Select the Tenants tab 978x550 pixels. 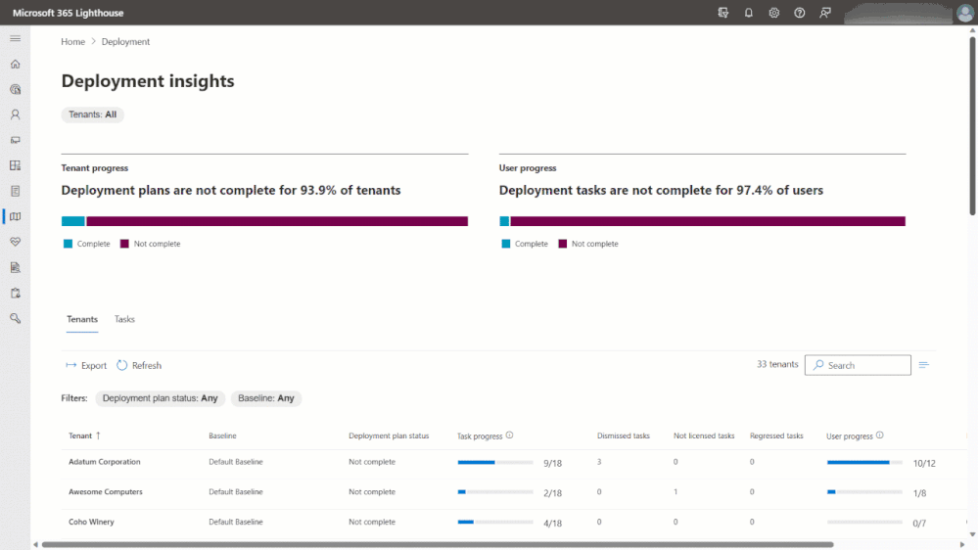tap(82, 319)
